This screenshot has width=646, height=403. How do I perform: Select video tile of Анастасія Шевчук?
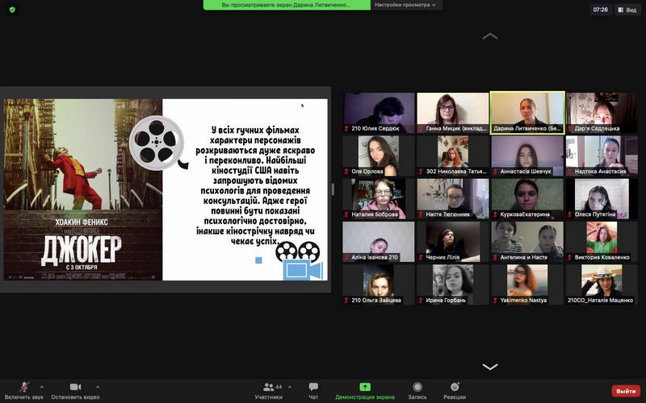coord(527,156)
